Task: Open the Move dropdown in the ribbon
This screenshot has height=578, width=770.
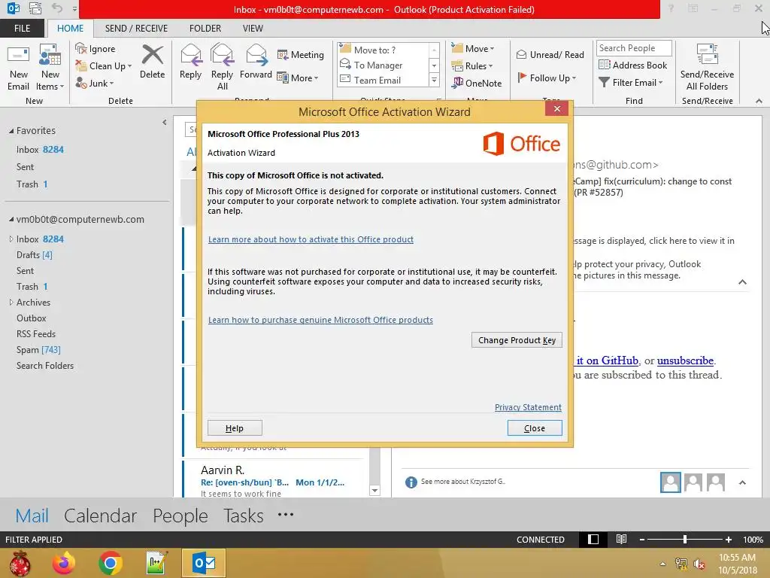Action: tap(472, 49)
